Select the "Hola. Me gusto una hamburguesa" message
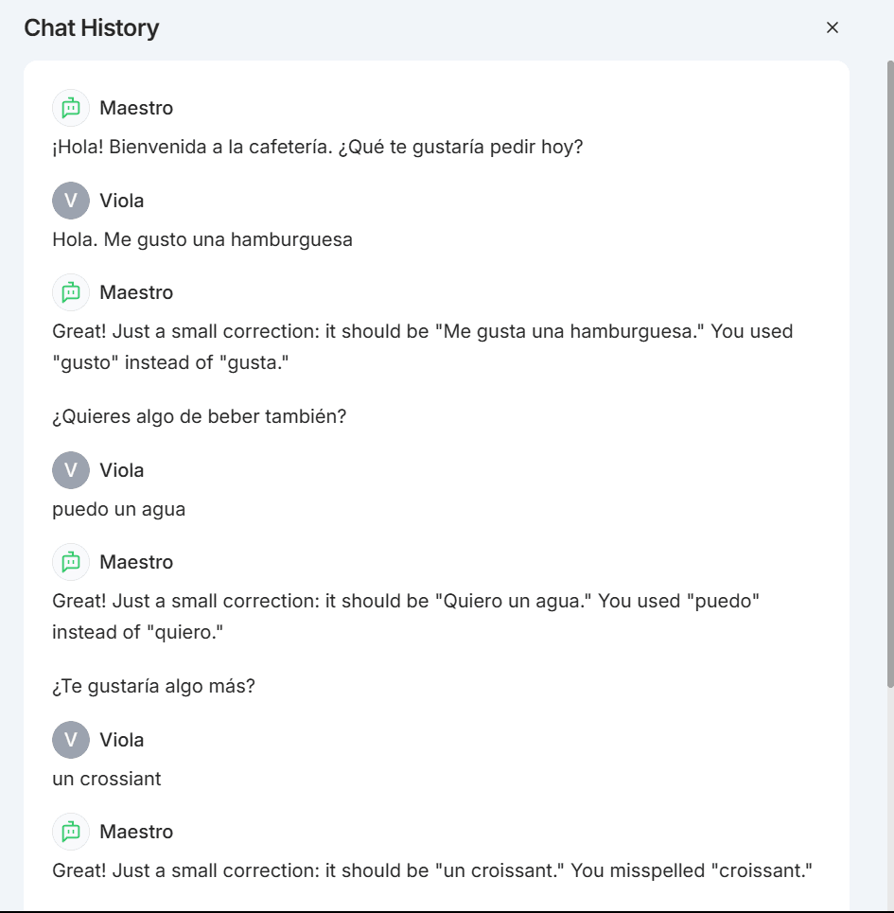 click(202, 239)
